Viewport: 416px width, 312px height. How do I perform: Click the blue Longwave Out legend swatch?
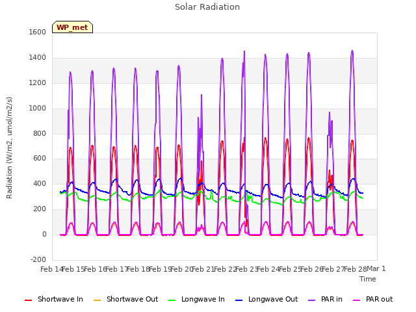coord(239,300)
